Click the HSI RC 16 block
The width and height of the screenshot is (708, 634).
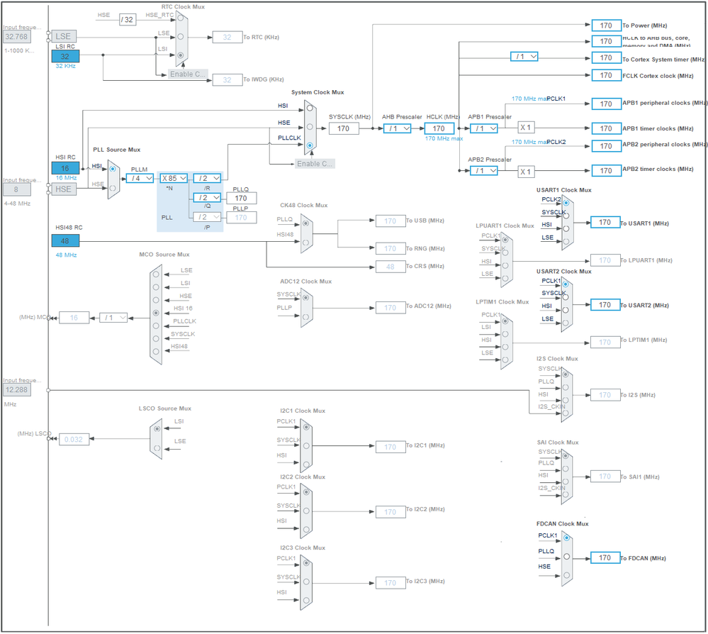(65, 168)
